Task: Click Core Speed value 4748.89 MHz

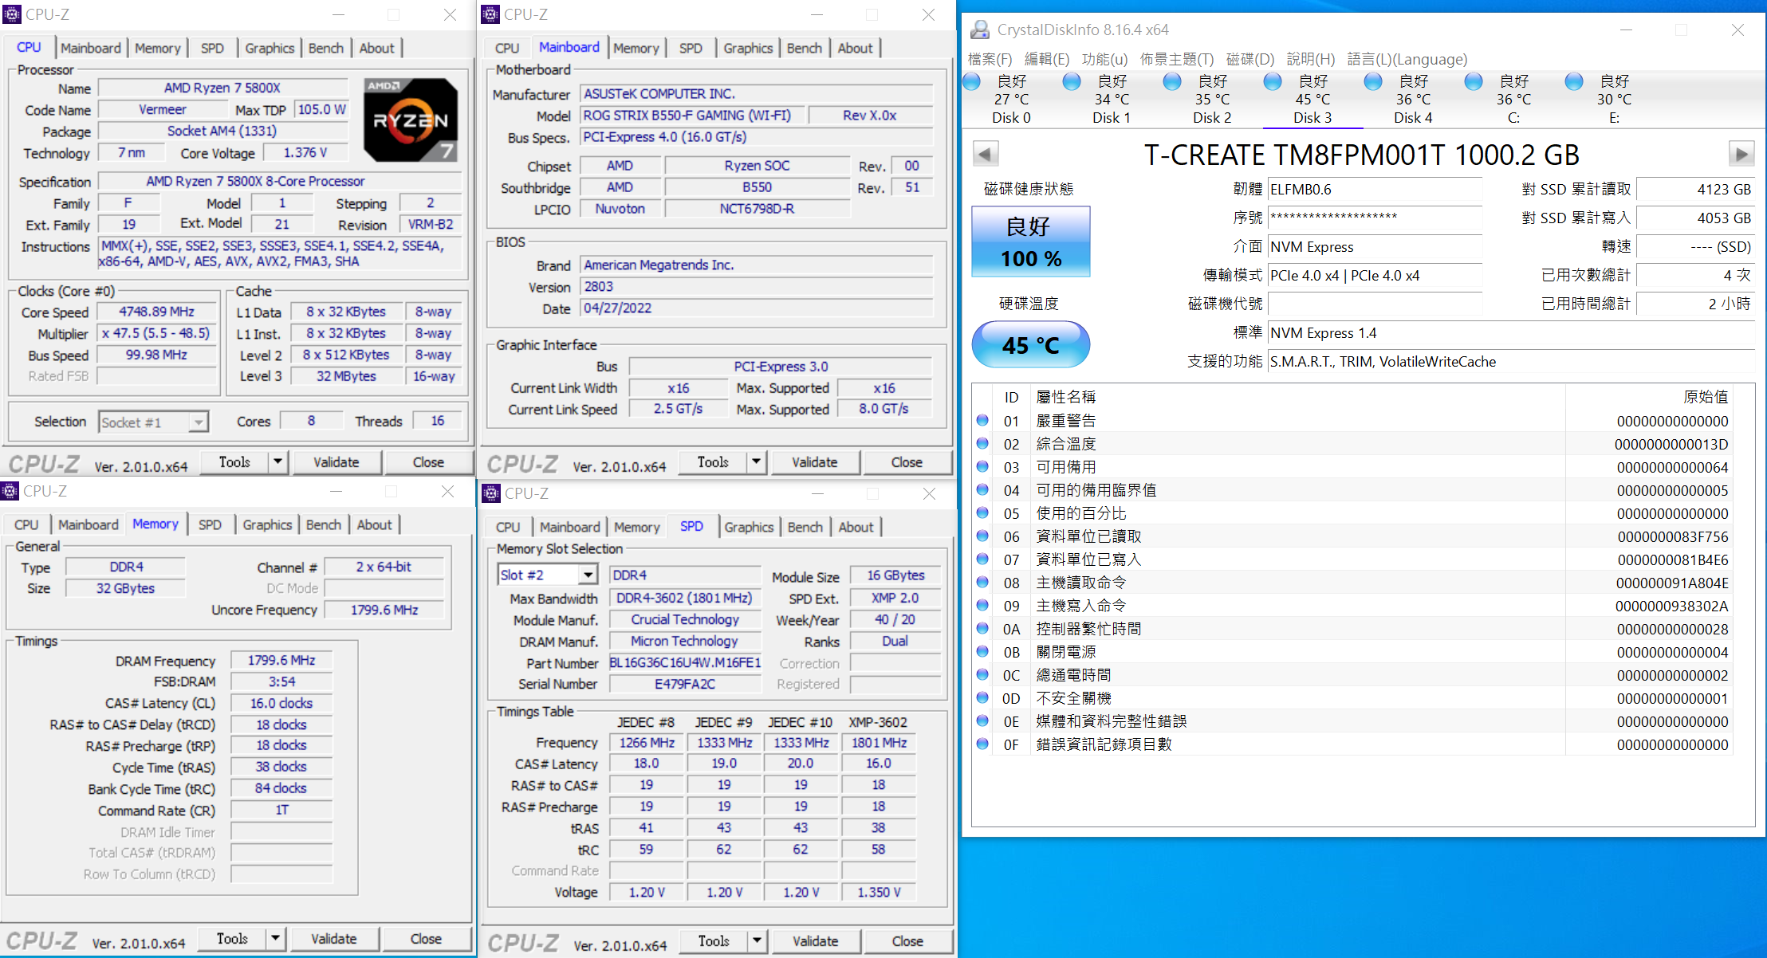Action: point(156,312)
